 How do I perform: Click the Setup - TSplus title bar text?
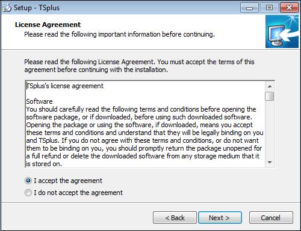point(37,8)
